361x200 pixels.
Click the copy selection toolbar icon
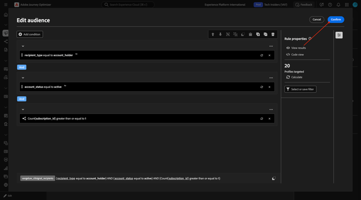[x=243, y=34]
